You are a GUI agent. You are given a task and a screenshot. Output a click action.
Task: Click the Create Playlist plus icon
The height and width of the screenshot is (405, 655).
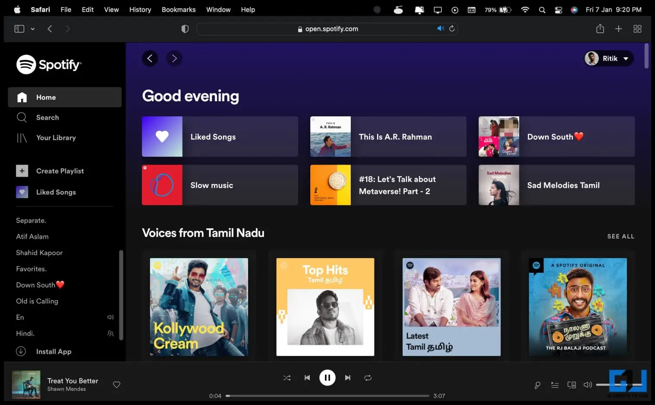(x=22, y=171)
